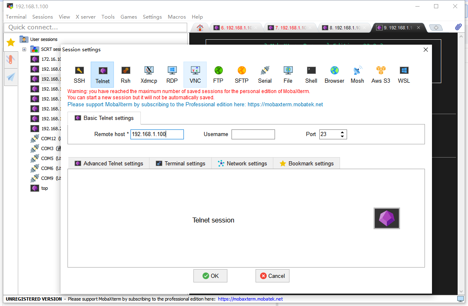Screen dimensions: 468x306
Task: Open the Sessions menu
Action: [42, 17]
